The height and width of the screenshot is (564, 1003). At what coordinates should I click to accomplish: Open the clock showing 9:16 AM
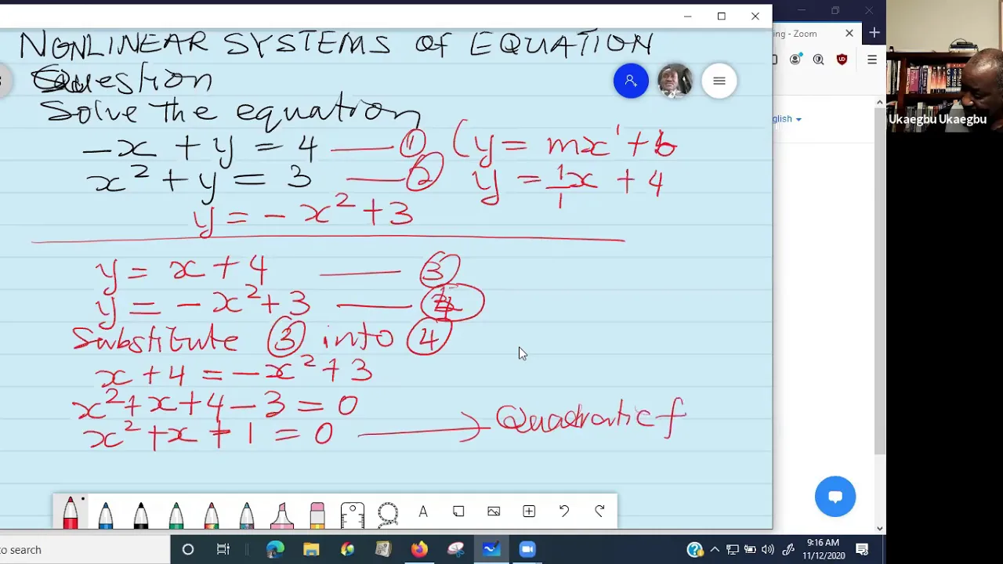(823, 550)
